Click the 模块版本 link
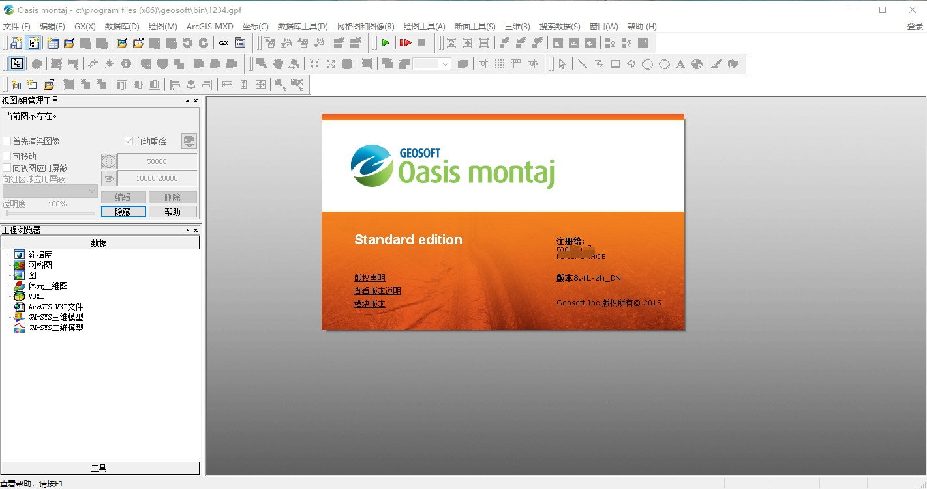 [x=370, y=304]
